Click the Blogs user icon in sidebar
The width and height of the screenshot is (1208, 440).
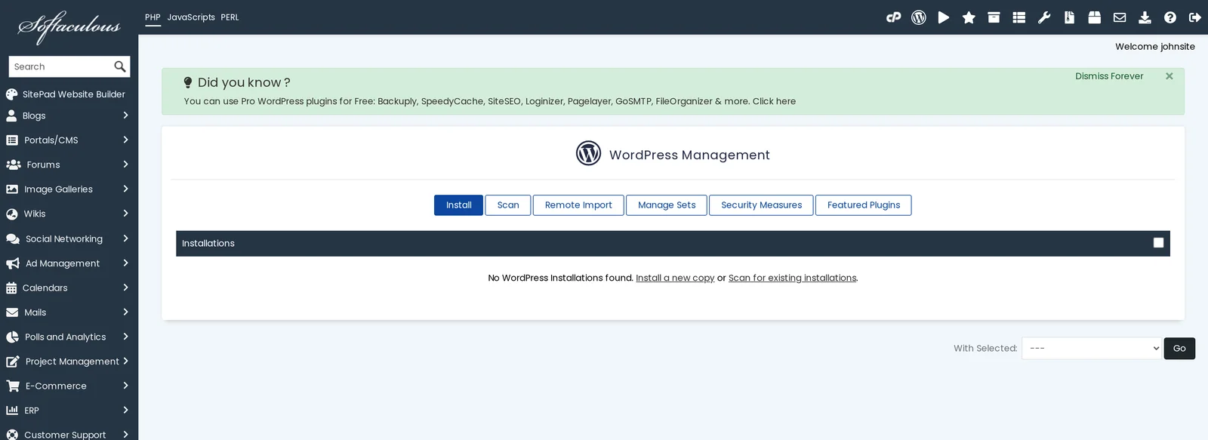point(11,115)
